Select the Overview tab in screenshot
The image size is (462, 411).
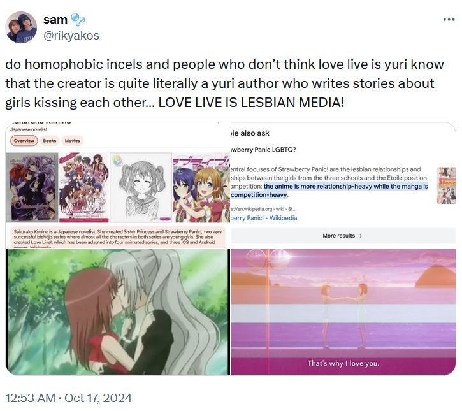point(24,141)
